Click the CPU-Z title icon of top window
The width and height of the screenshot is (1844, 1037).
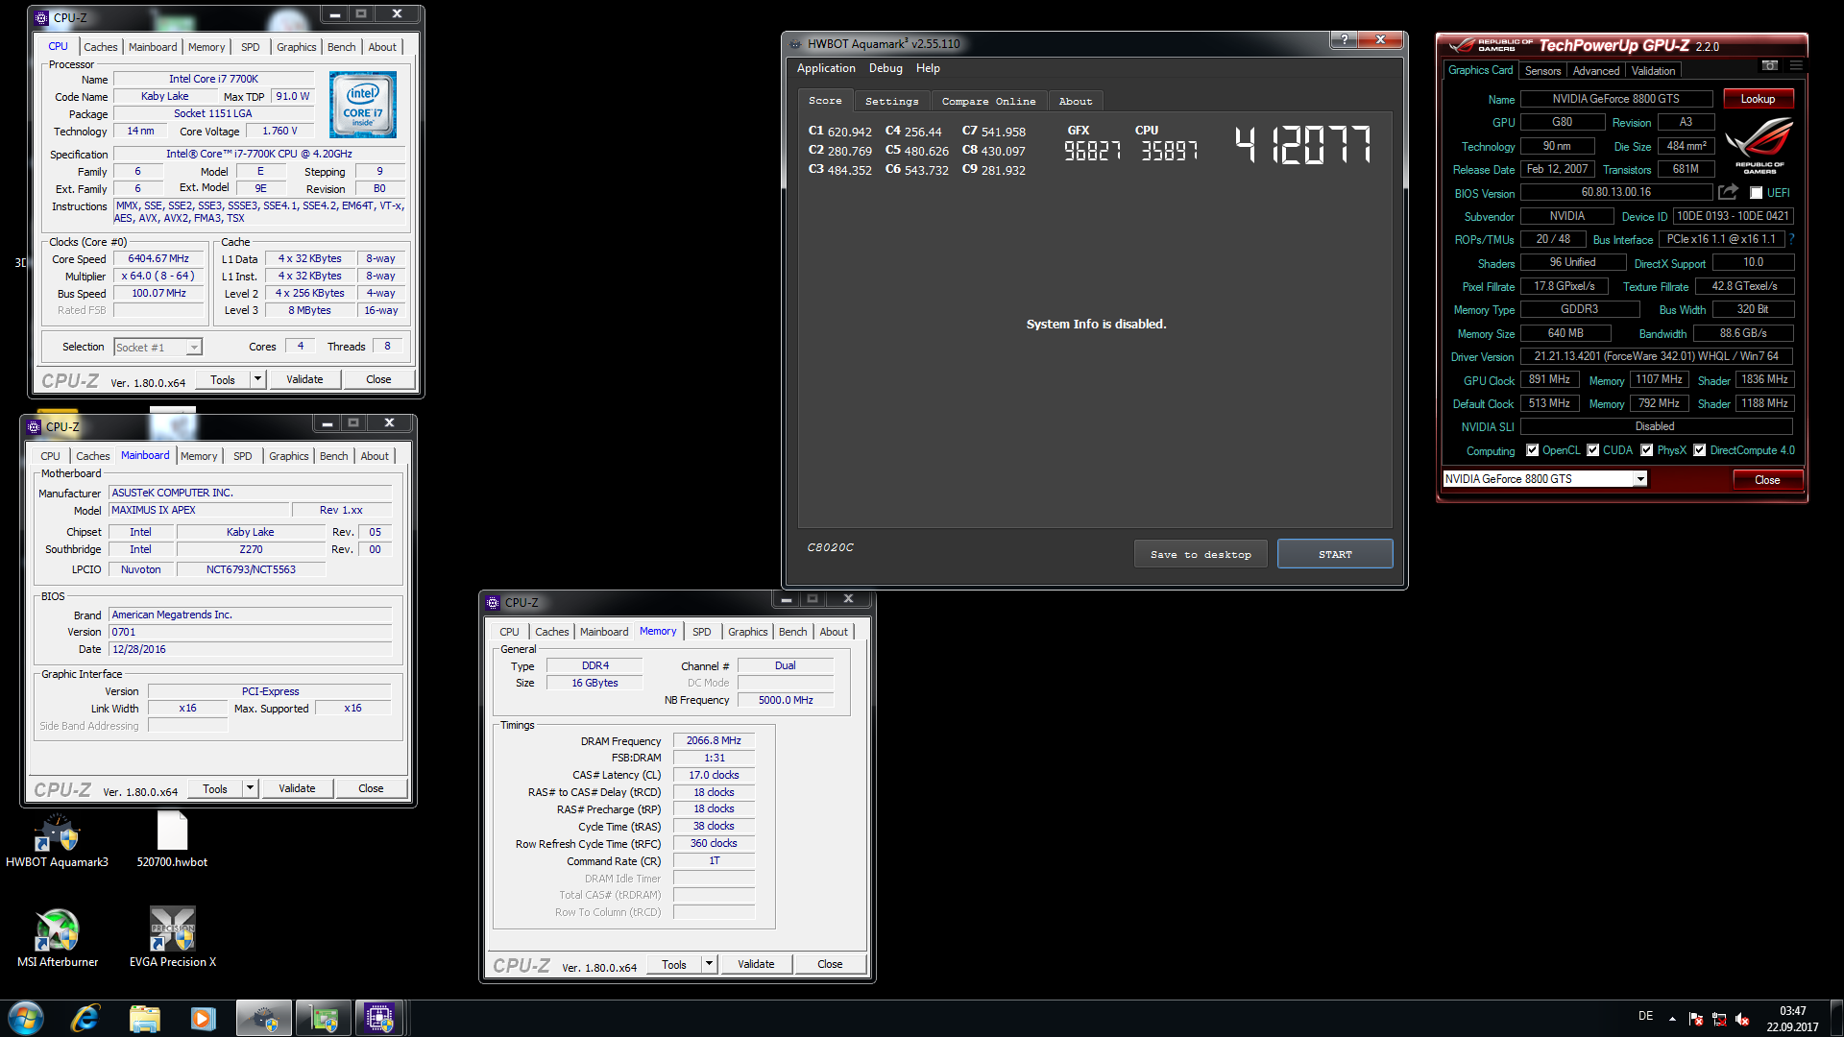point(41,17)
